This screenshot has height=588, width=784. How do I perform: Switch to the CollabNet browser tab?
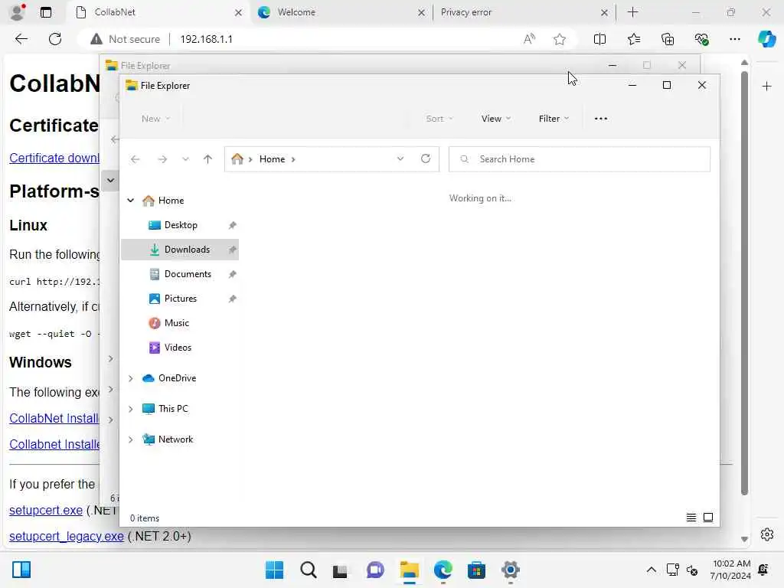point(156,12)
